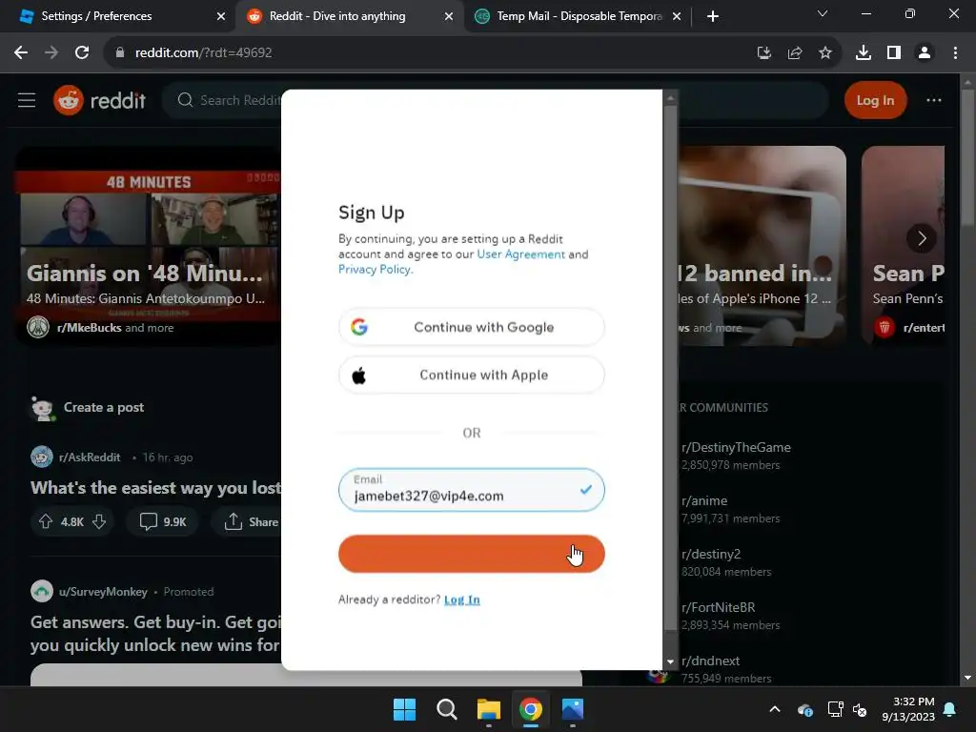Bookmark this page with the star
This screenshot has width=976, height=732.
tap(824, 53)
